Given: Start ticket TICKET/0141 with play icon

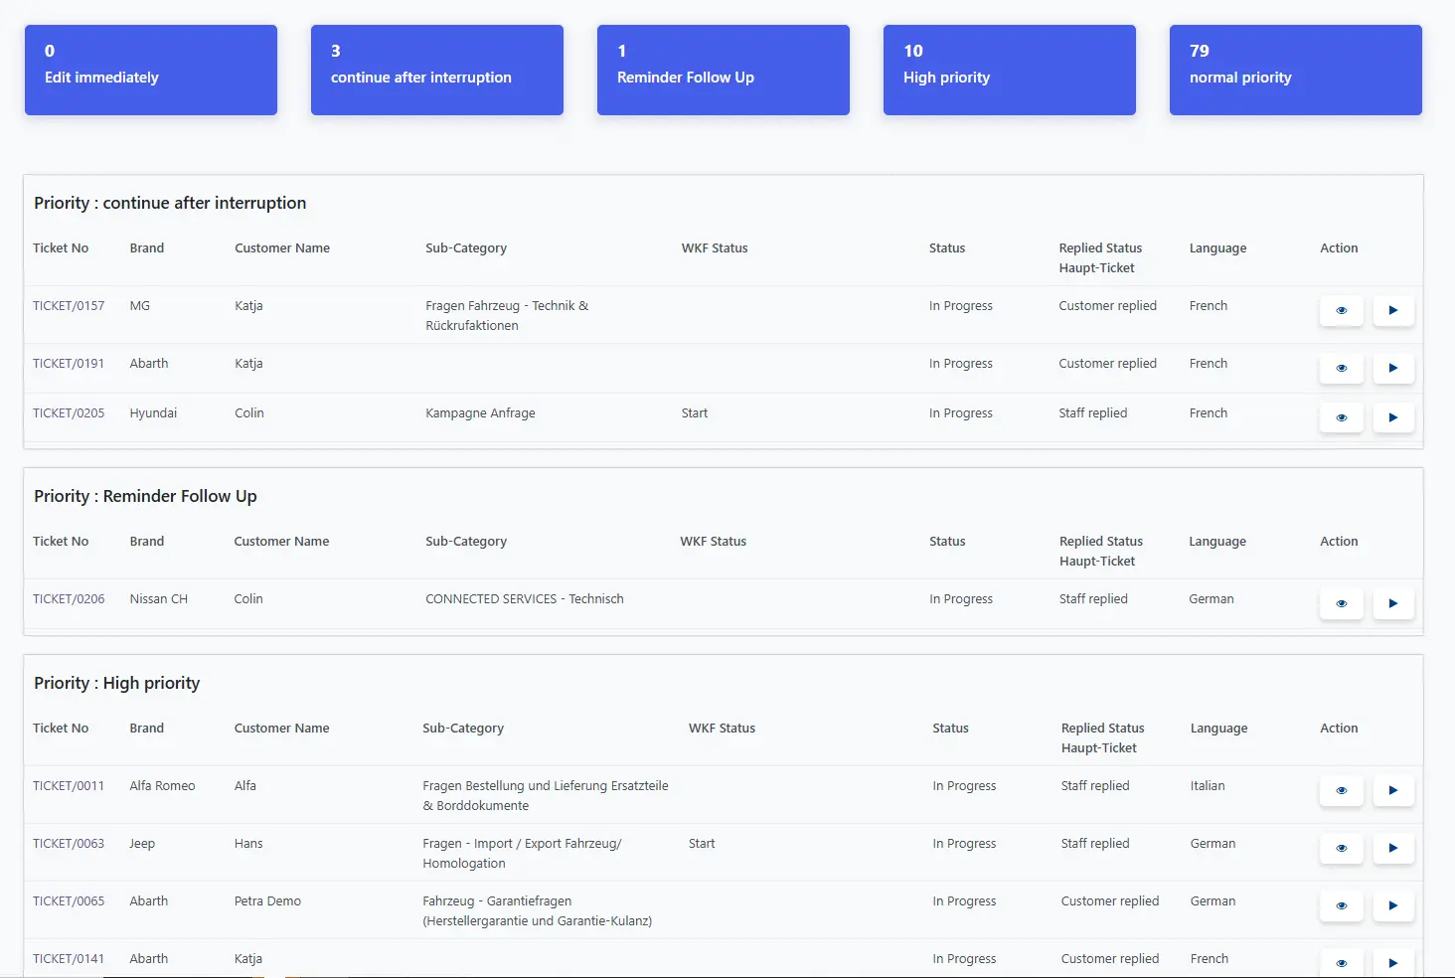Looking at the screenshot, I should pyautogui.click(x=1393, y=963).
